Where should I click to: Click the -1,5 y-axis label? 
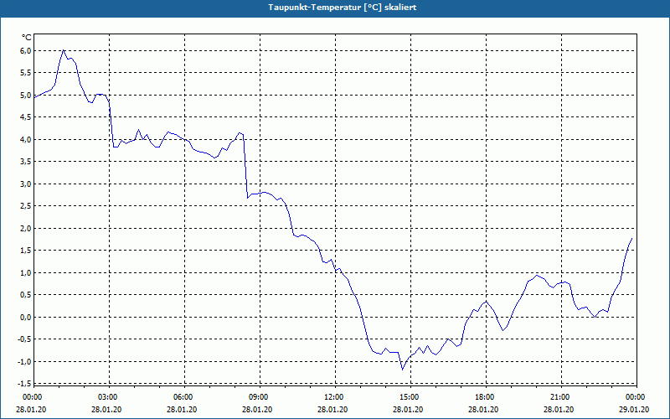25,385
